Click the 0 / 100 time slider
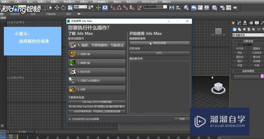Screen dimensions: 264x139 (22, 132)
